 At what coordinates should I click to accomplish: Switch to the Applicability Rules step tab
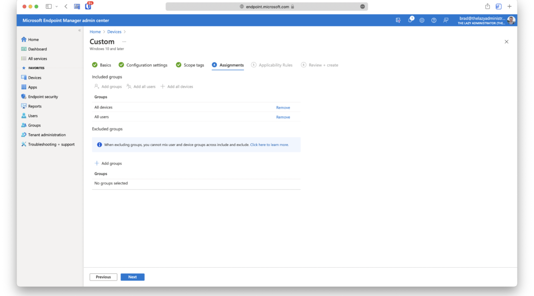[272, 65]
